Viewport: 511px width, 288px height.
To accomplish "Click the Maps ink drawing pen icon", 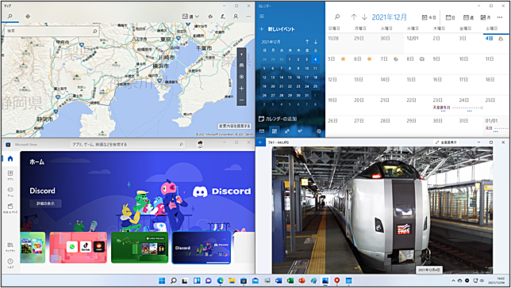I will [x=223, y=17].
